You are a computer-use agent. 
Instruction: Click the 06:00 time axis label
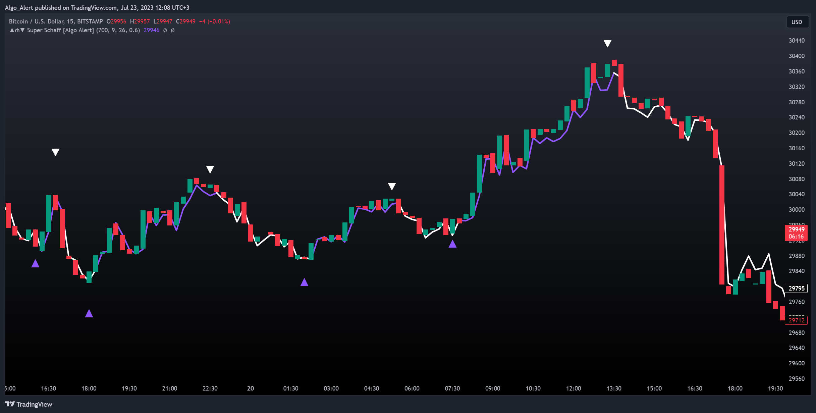[412, 389]
